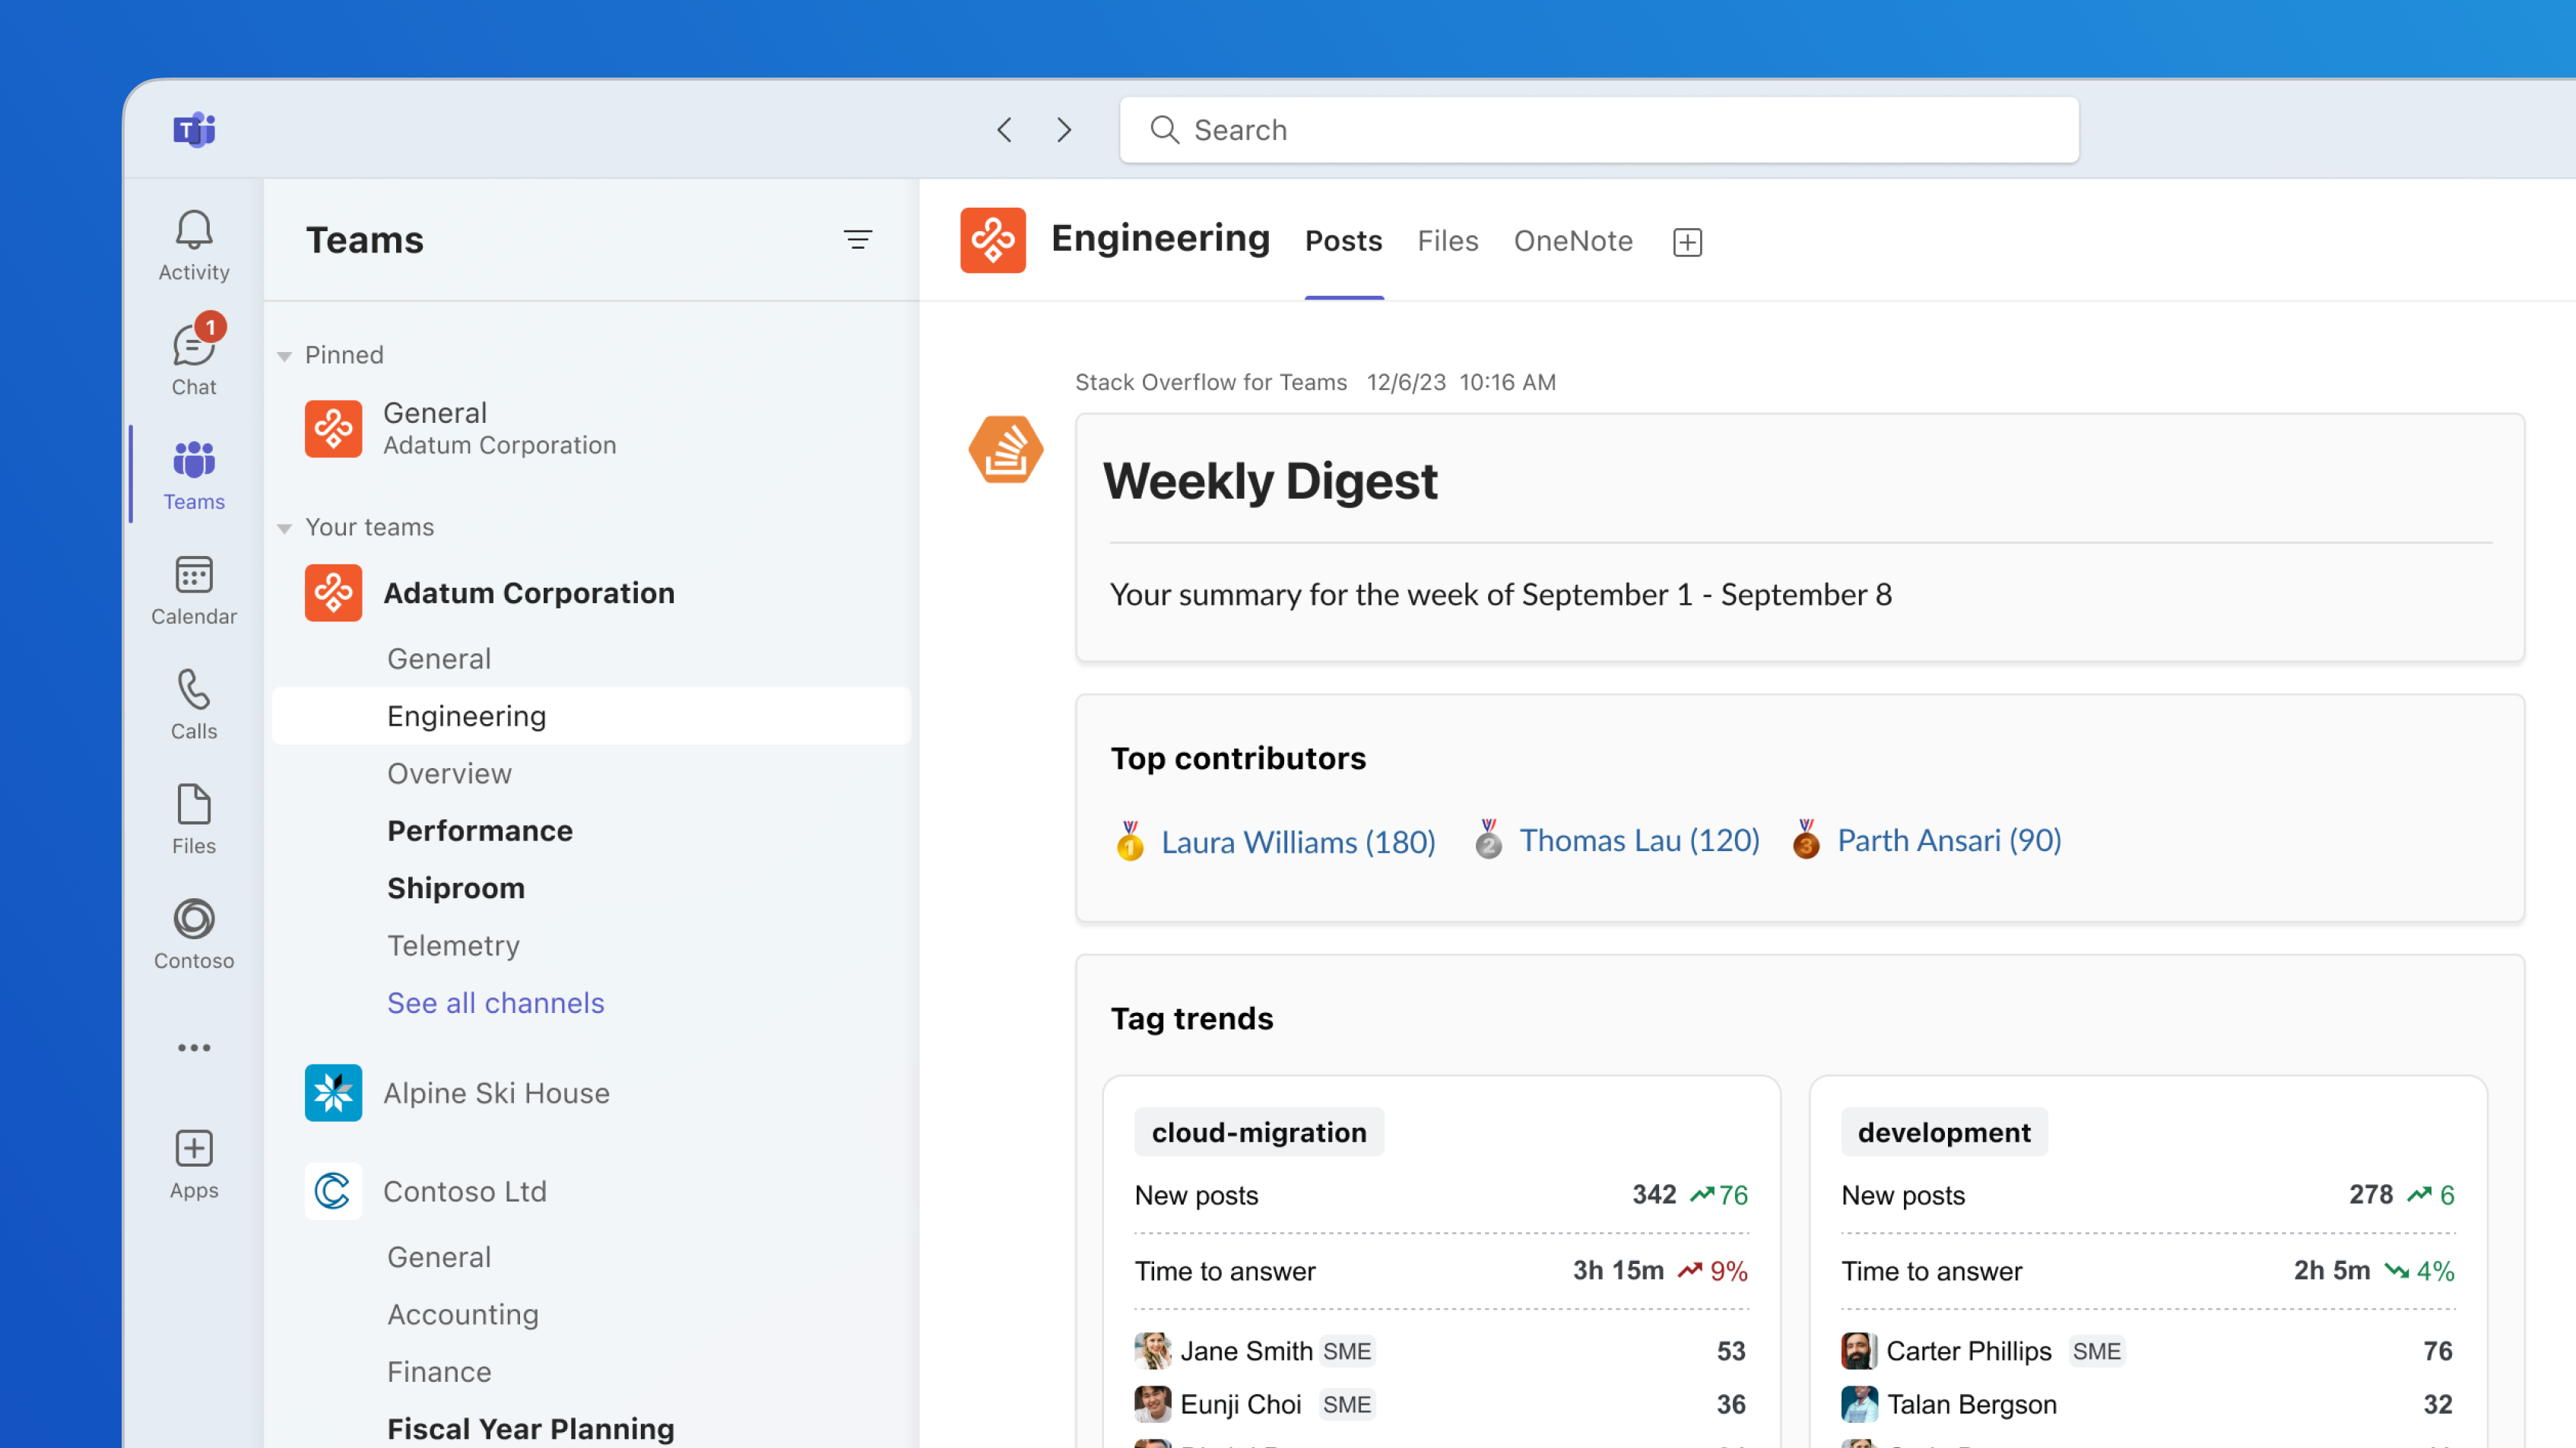Click Talan Bergson's avatar
The width and height of the screenshot is (2576, 1448).
point(1858,1404)
